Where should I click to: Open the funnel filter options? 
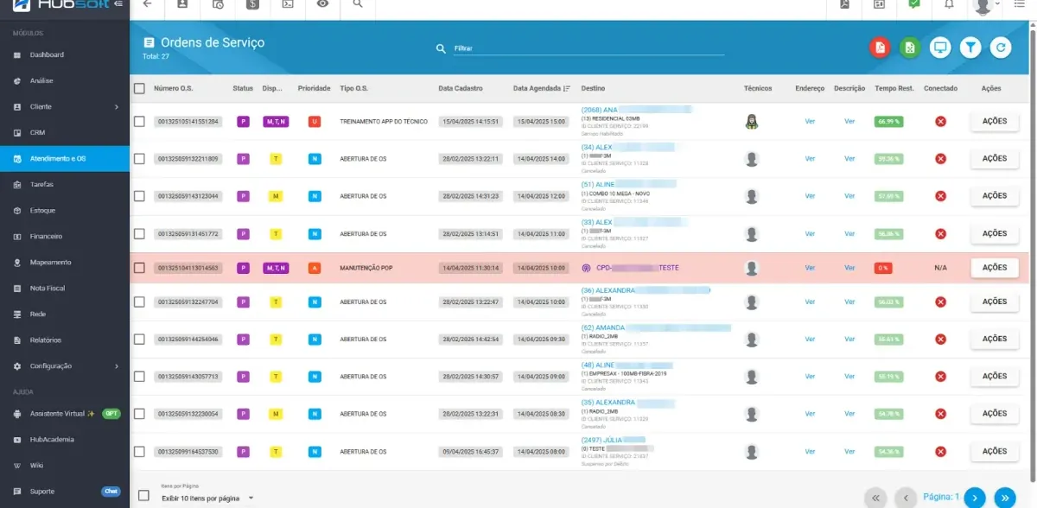(x=970, y=48)
